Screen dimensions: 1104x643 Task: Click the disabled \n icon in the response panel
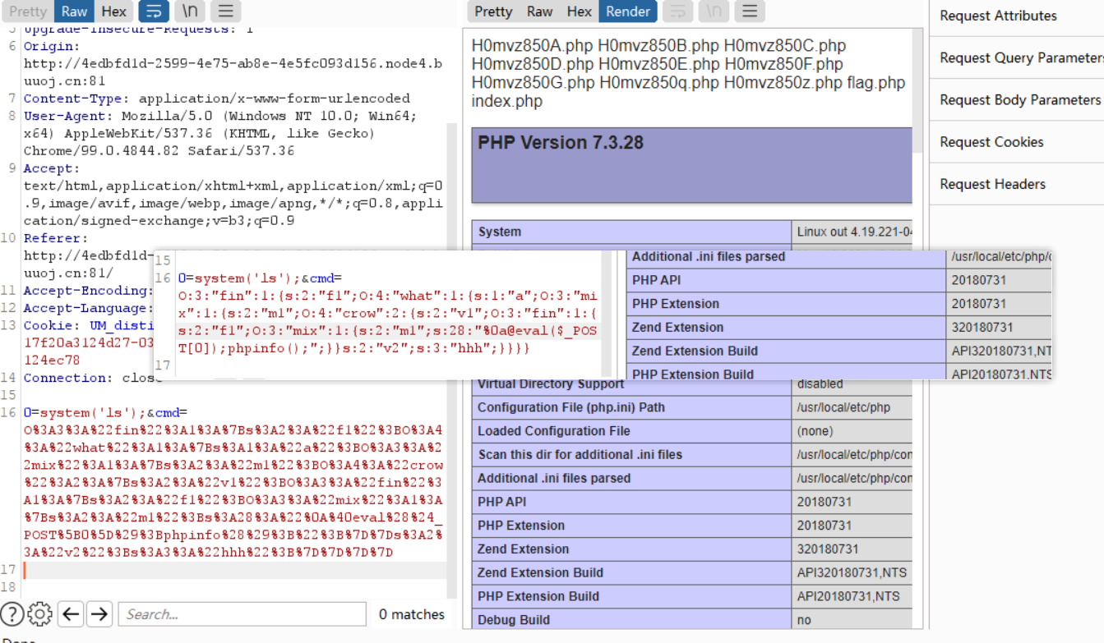point(714,11)
